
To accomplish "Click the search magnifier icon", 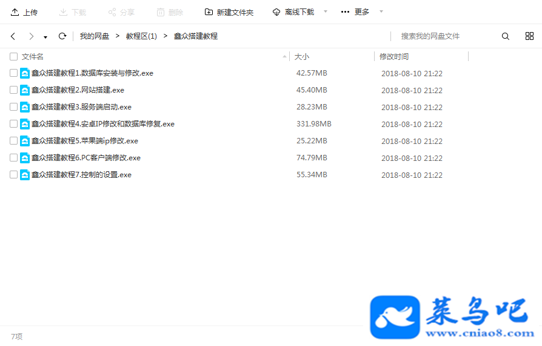I will (x=506, y=36).
